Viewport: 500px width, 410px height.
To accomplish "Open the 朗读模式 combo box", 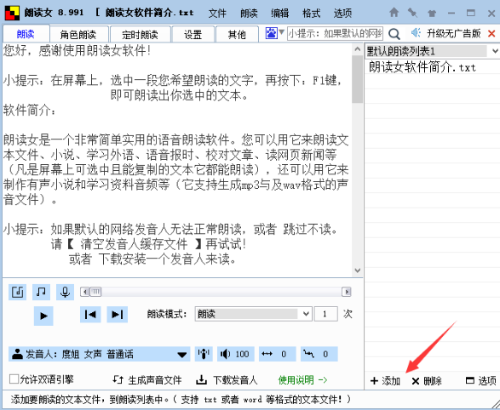I will (x=253, y=314).
